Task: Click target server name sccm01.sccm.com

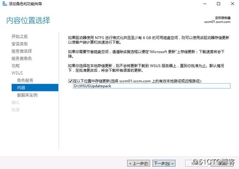Action: click(217, 22)
